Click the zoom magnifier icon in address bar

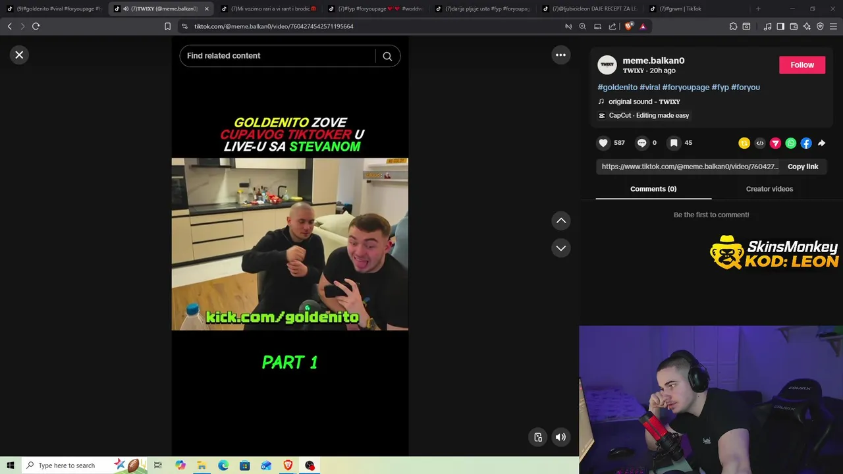[582, 26]
